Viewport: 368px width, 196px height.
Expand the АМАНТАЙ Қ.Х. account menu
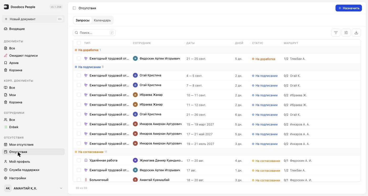(x=33, y=188)
